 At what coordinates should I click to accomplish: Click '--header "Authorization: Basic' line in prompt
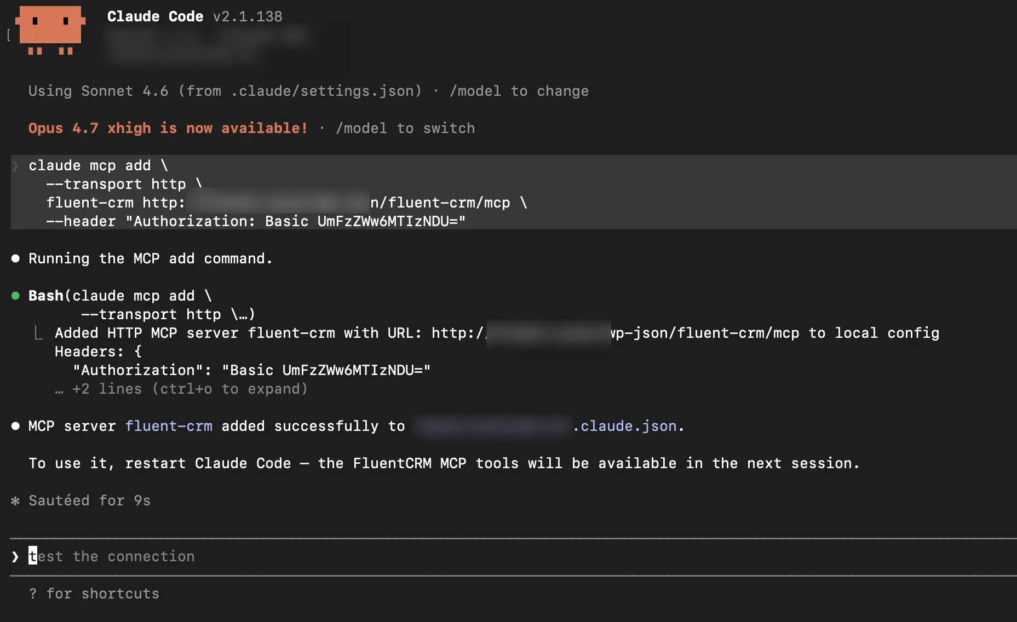tap(256, 221)
